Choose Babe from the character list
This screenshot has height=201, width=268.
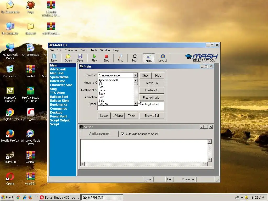pos(116,90)
